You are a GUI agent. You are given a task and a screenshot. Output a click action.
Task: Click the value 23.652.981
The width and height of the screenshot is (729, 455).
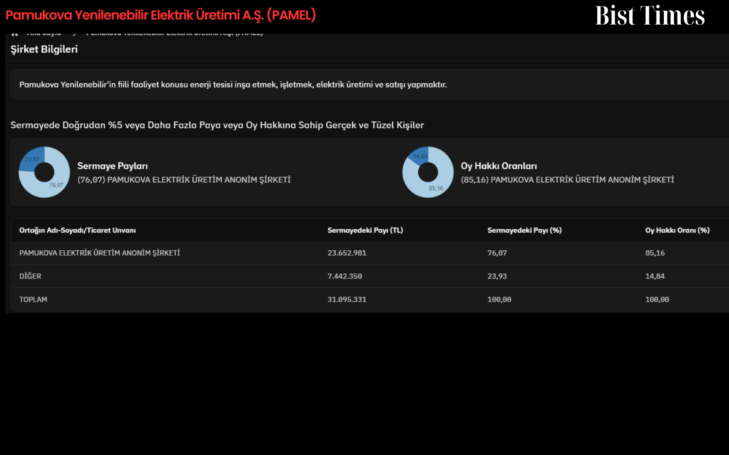347,253
